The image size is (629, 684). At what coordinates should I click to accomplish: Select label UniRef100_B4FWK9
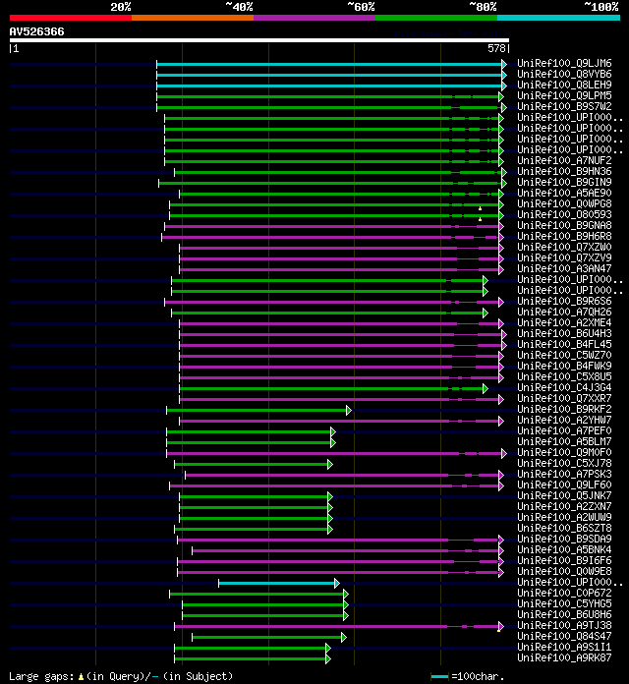coord(564,366)
